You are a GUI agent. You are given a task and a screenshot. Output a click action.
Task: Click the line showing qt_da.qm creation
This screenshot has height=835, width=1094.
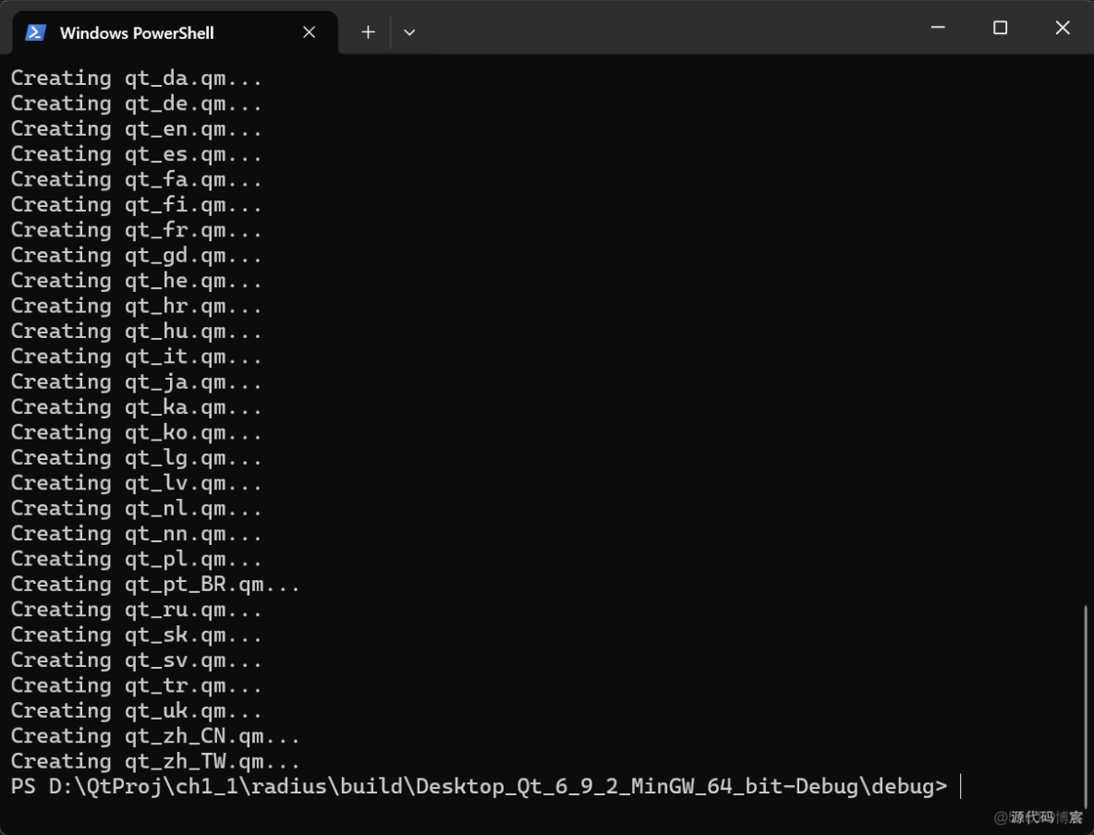coord(135,78)
